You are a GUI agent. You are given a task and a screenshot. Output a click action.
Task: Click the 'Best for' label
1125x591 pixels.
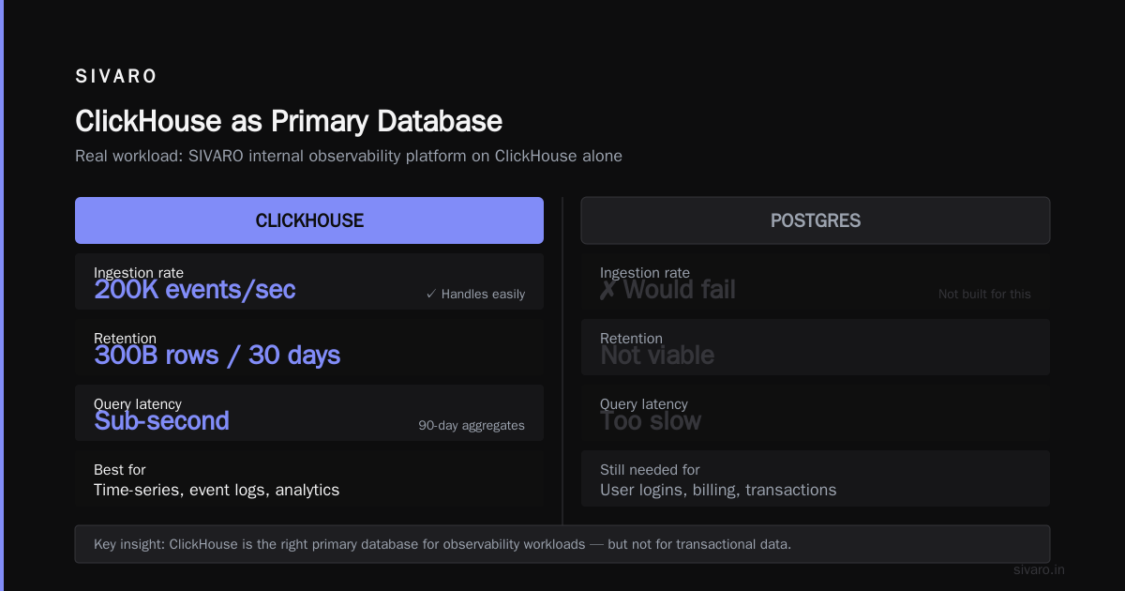click(120, 469)
